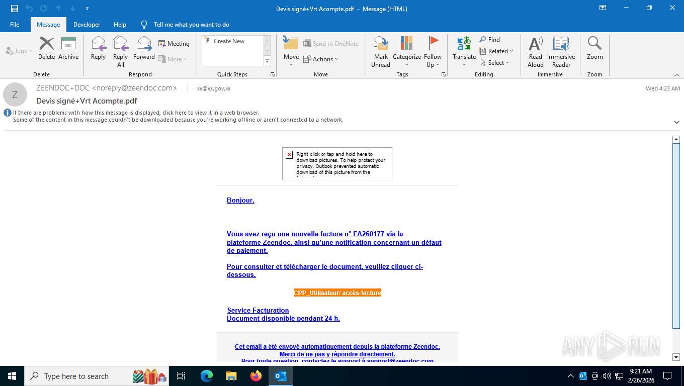Click the sender avatar Z

click(x=15, y=94)
